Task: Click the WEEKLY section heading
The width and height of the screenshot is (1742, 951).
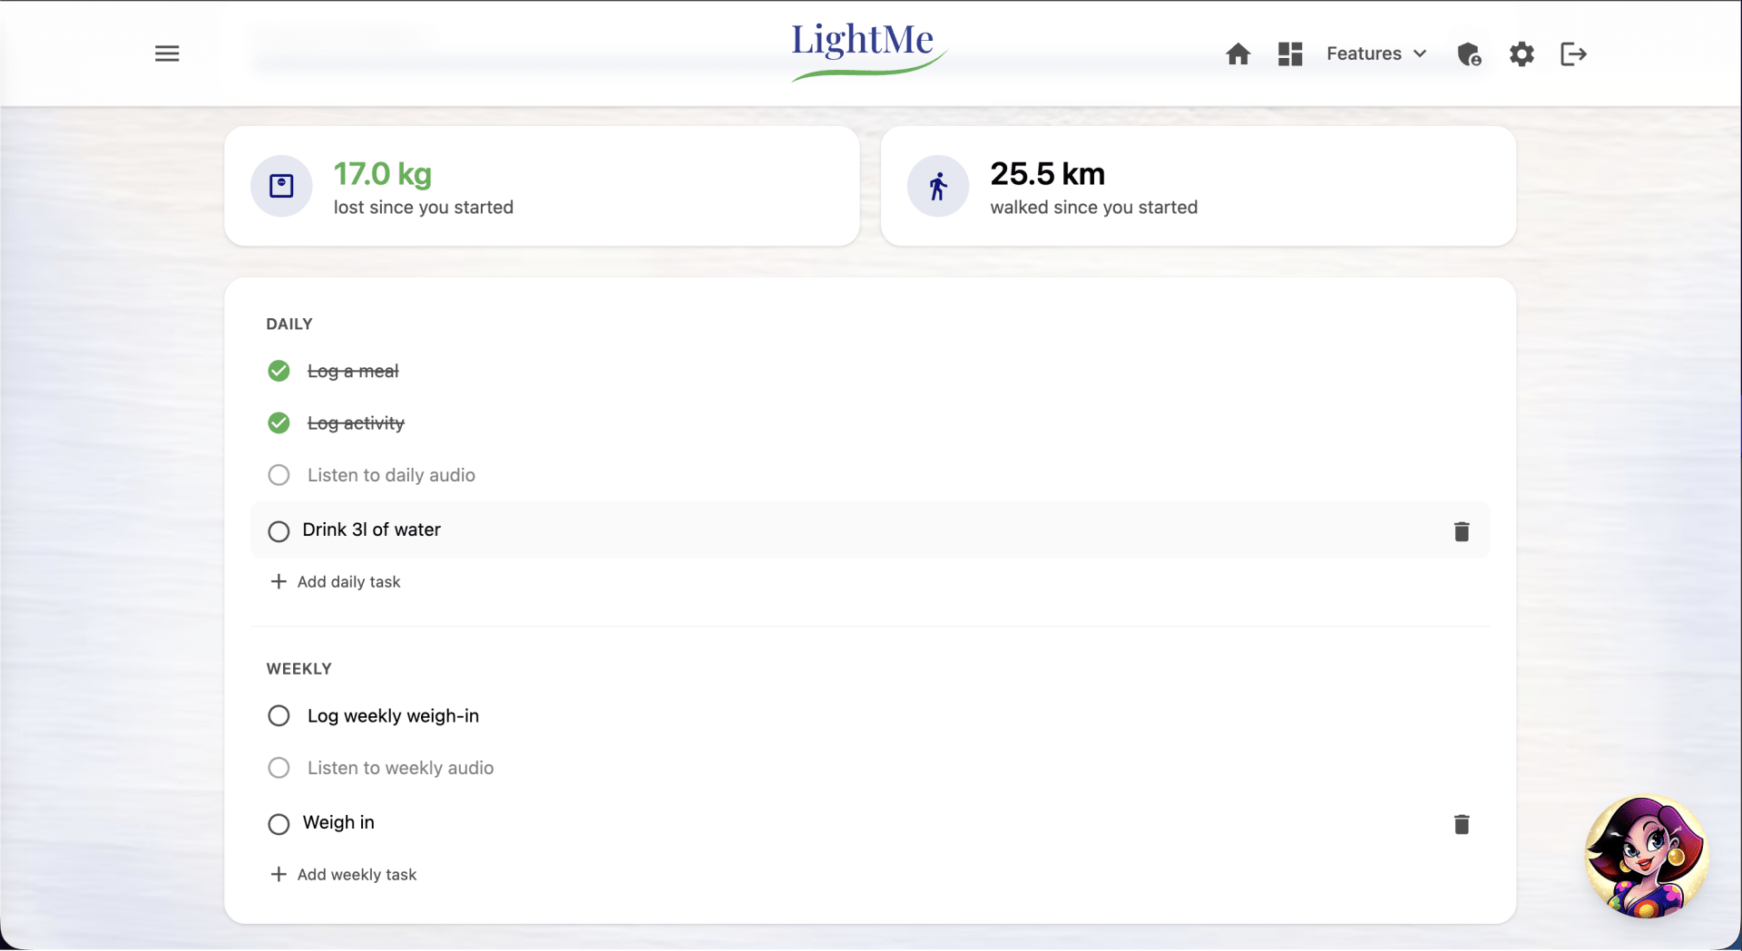Action: 299,669
